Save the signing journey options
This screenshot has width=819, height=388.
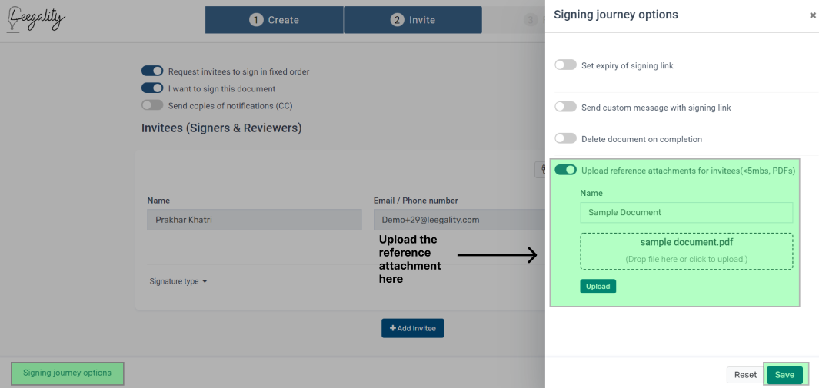point(784,375)
